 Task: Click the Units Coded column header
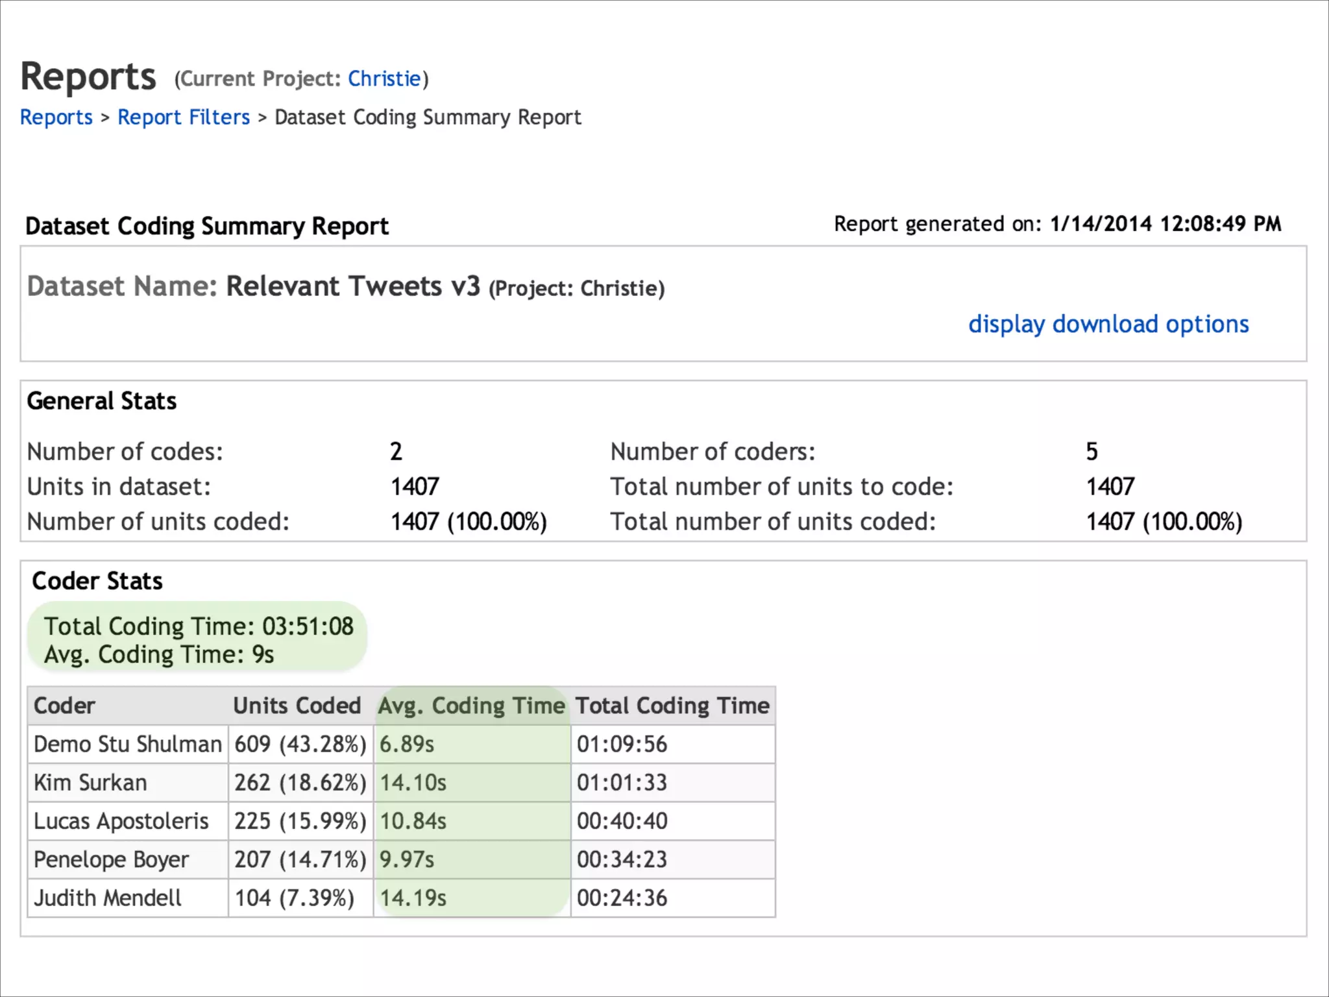pyautogui.click(x=297, y=706)
